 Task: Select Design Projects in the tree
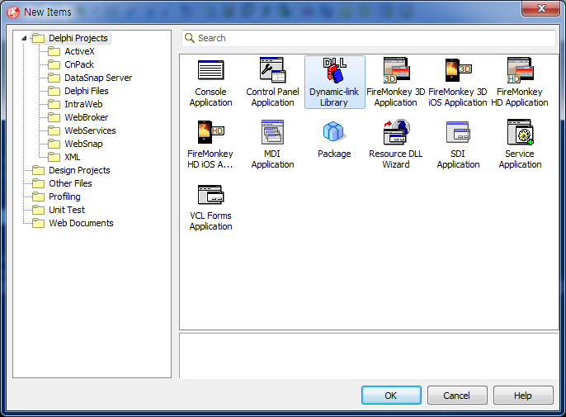pos(71,170)
